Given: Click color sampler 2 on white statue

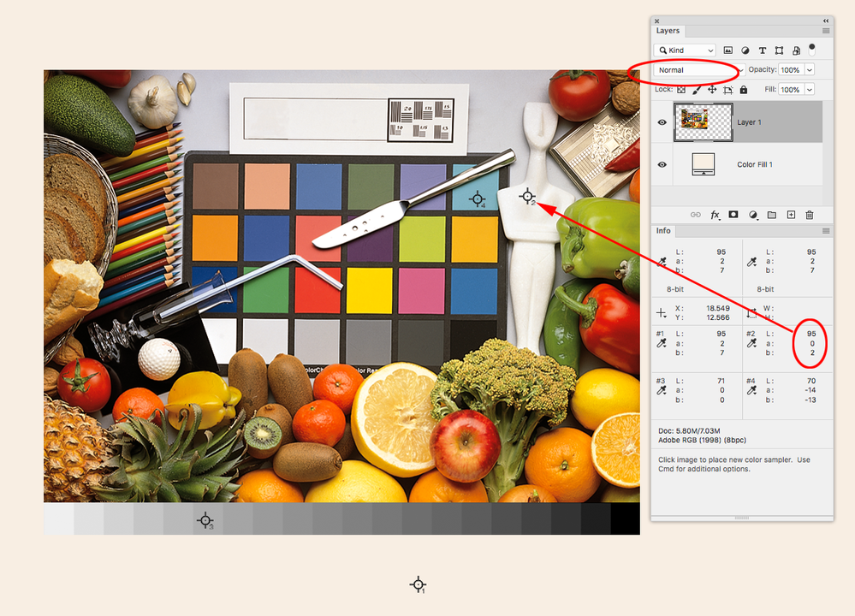Looking at the screenshot, I should pos(527,196).
